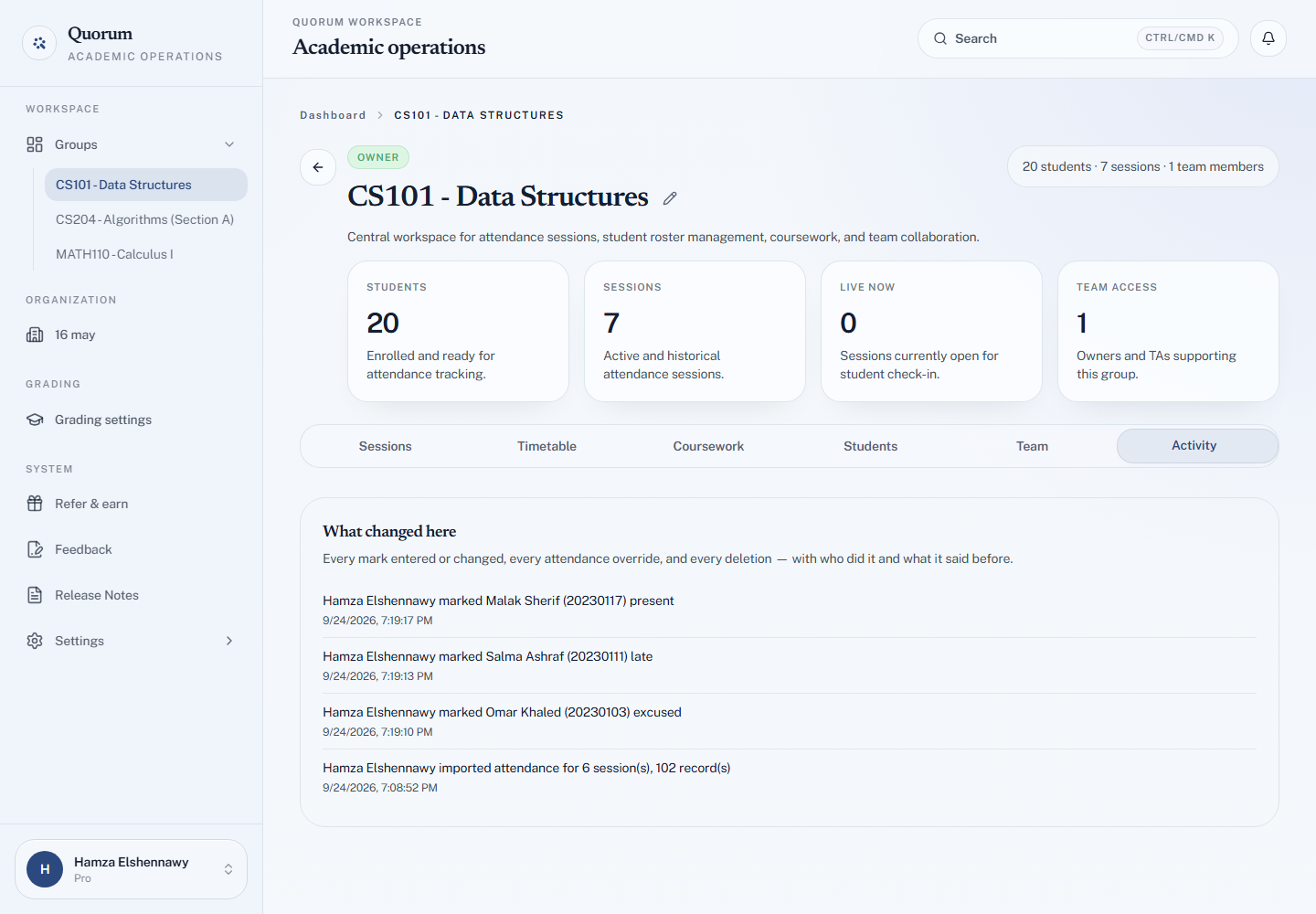Click the search magnifier icon
Screen dimensions: 1316x914
tap(940, 38)
